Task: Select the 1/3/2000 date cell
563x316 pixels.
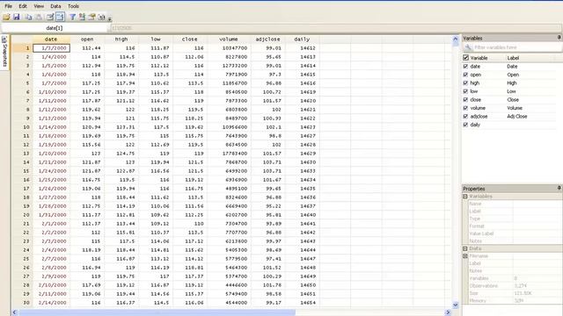Action: point(51,48)
